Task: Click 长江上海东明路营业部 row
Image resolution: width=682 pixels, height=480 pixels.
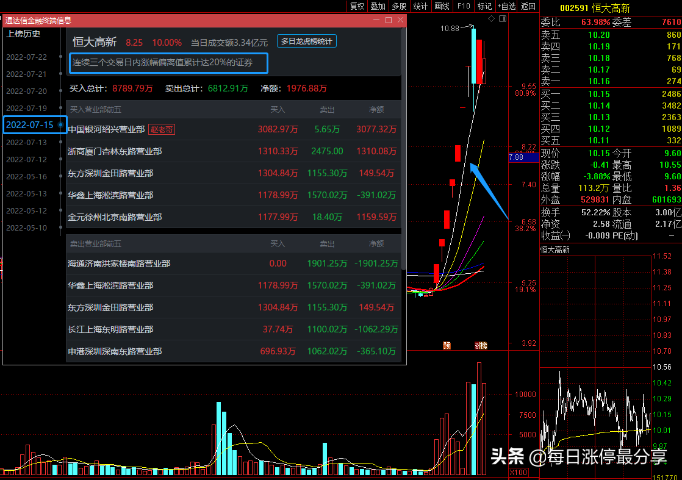Action: 233,329
